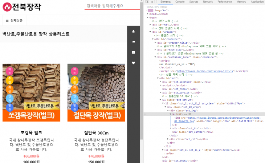Select the div id="sct_thtml" DOM row
The width and height of the screenshot is (265, 163).
tap(180, 160)
